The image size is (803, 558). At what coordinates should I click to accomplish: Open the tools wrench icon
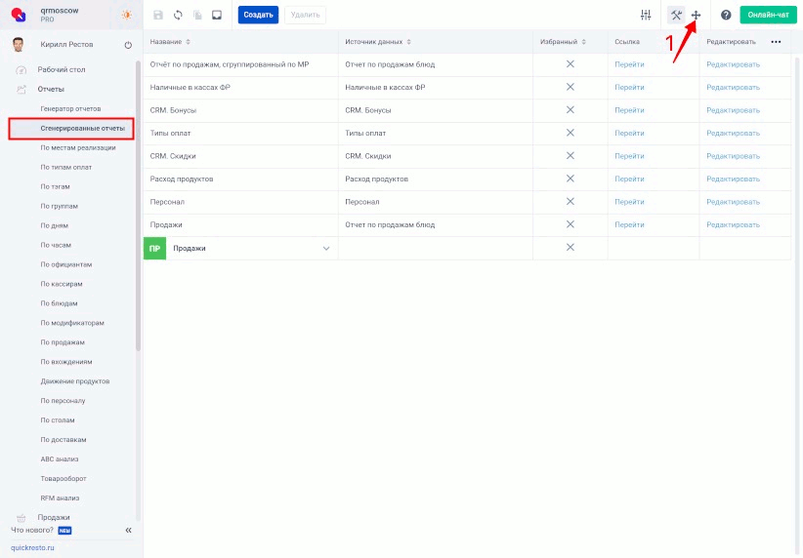click(x=676, y=15)
